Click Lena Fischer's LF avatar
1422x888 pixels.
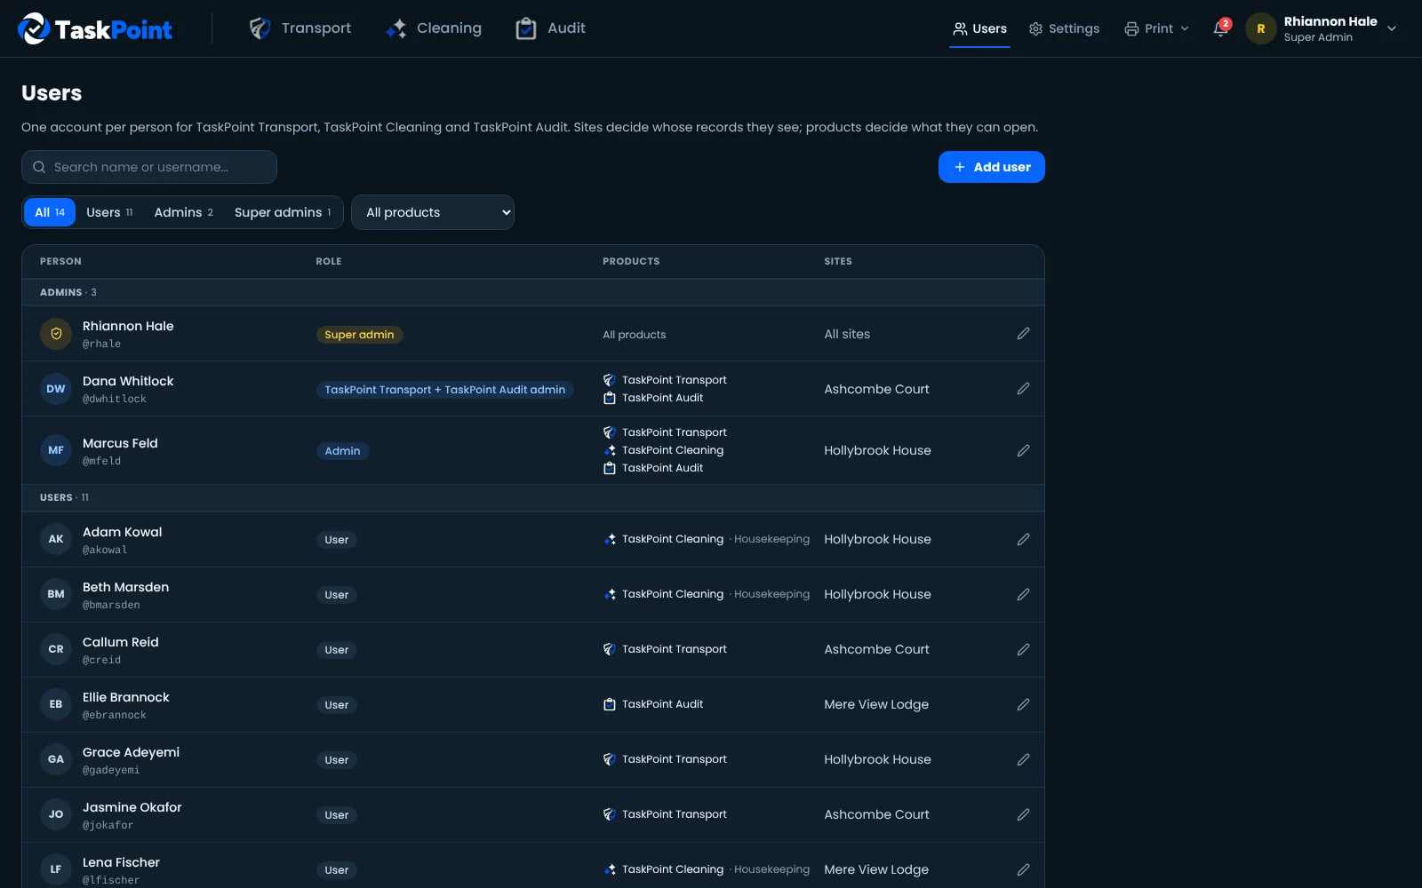tap(56, 869)
